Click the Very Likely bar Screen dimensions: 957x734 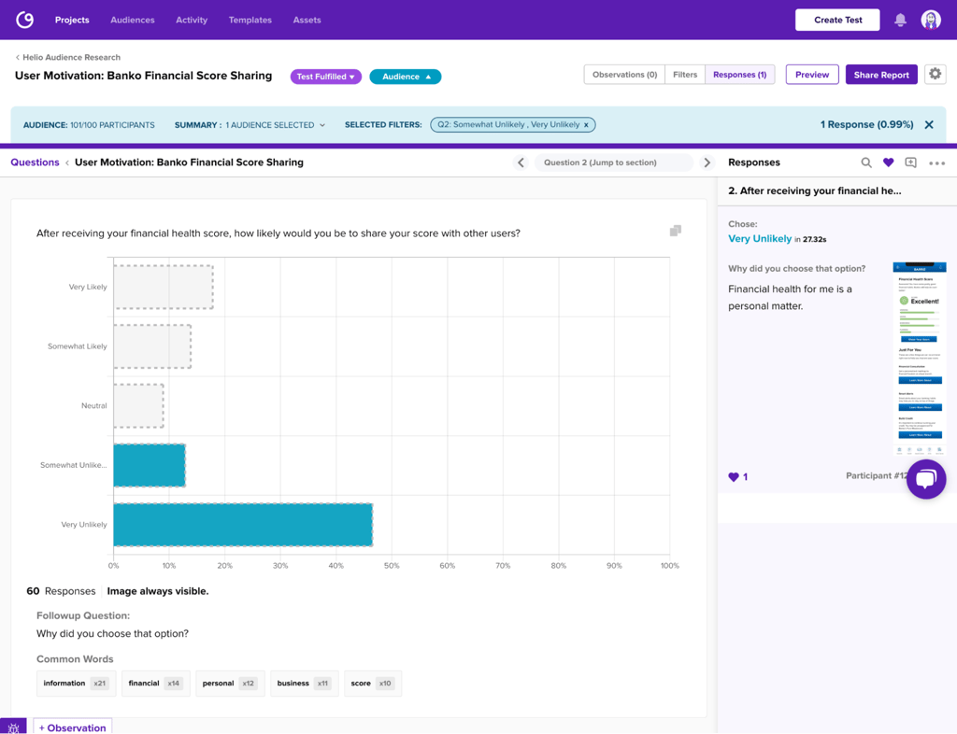point(164,287)
